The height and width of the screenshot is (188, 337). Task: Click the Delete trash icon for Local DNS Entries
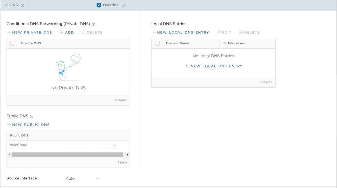pyautogui.click(x=241, y=33)
